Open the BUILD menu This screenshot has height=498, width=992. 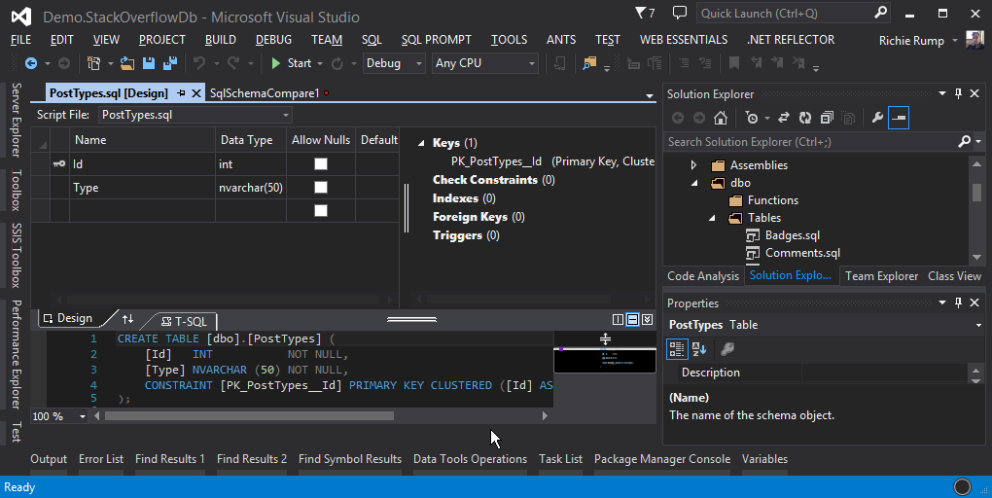(220, 39)
